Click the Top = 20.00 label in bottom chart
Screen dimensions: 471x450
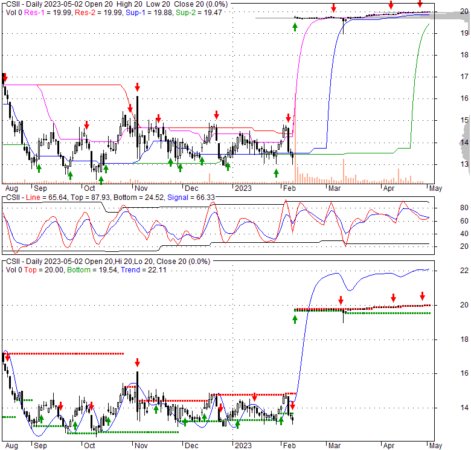43,270
